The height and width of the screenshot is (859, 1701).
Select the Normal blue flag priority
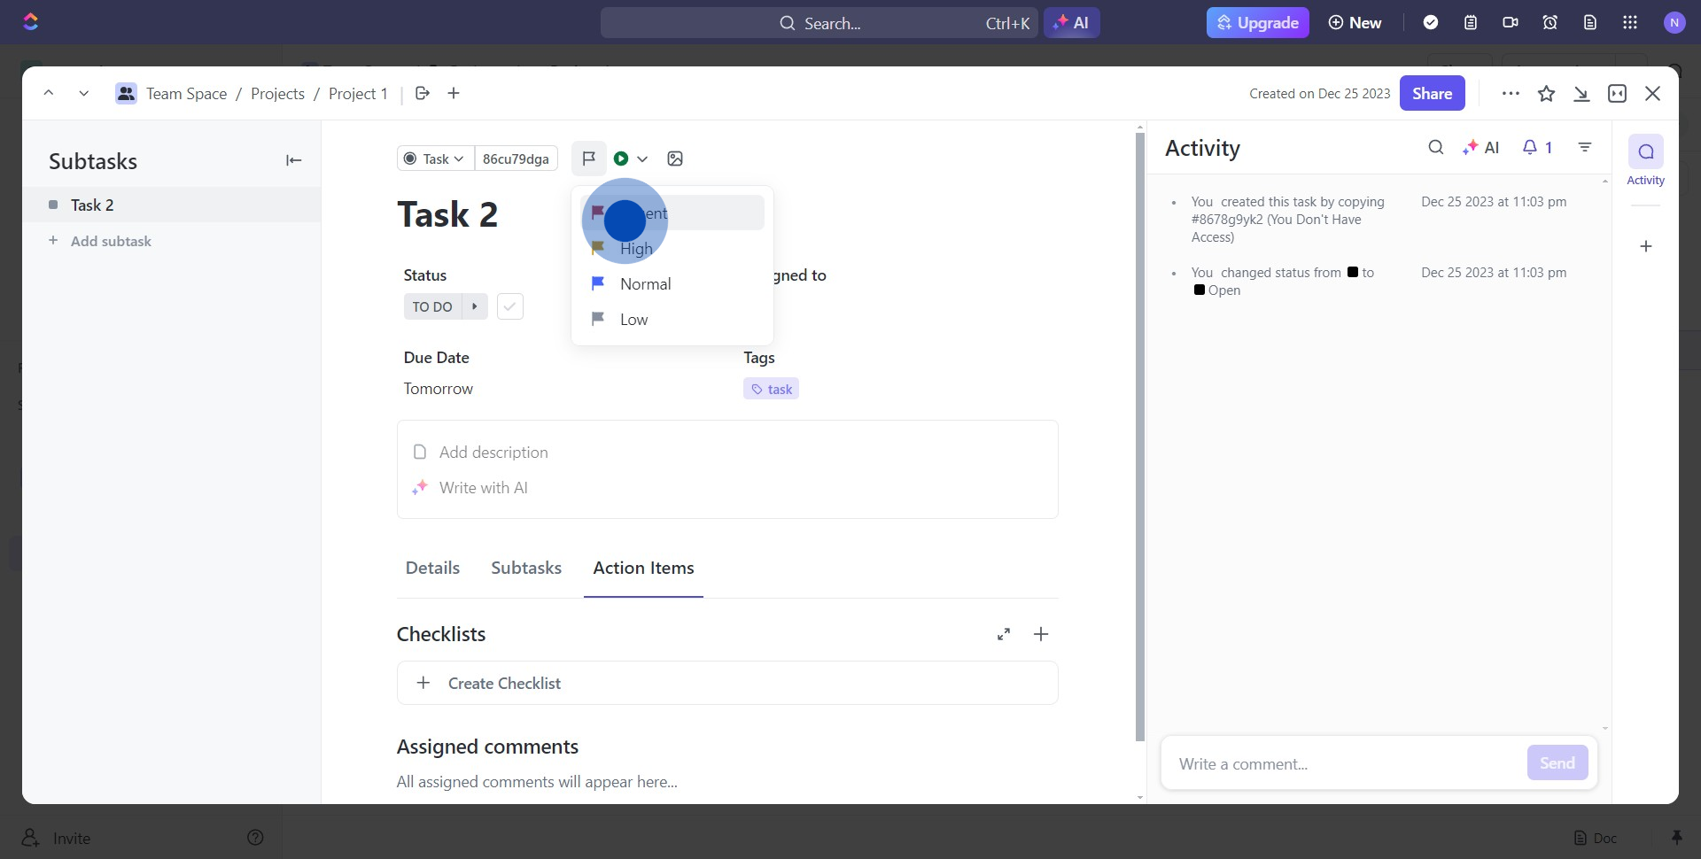pos(645,284)
